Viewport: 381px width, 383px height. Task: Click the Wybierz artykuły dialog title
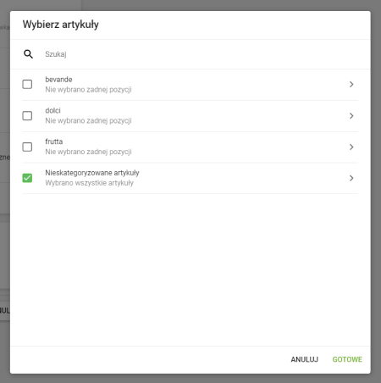click(x=61, y=25)
